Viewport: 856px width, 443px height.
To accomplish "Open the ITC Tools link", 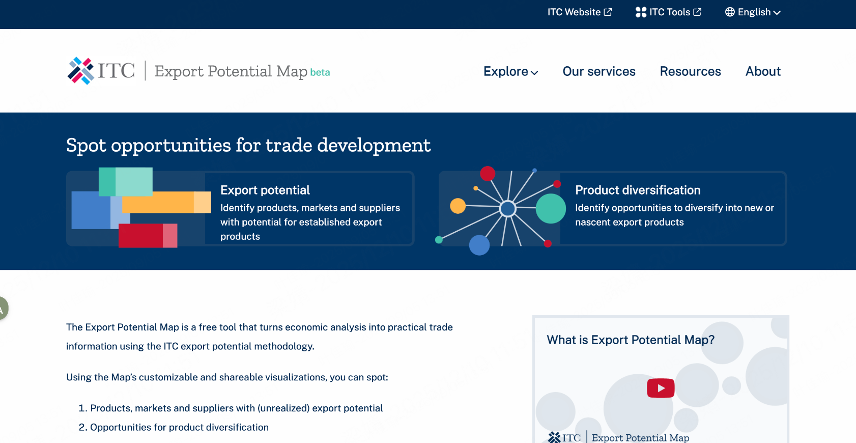I will (669, 12).
